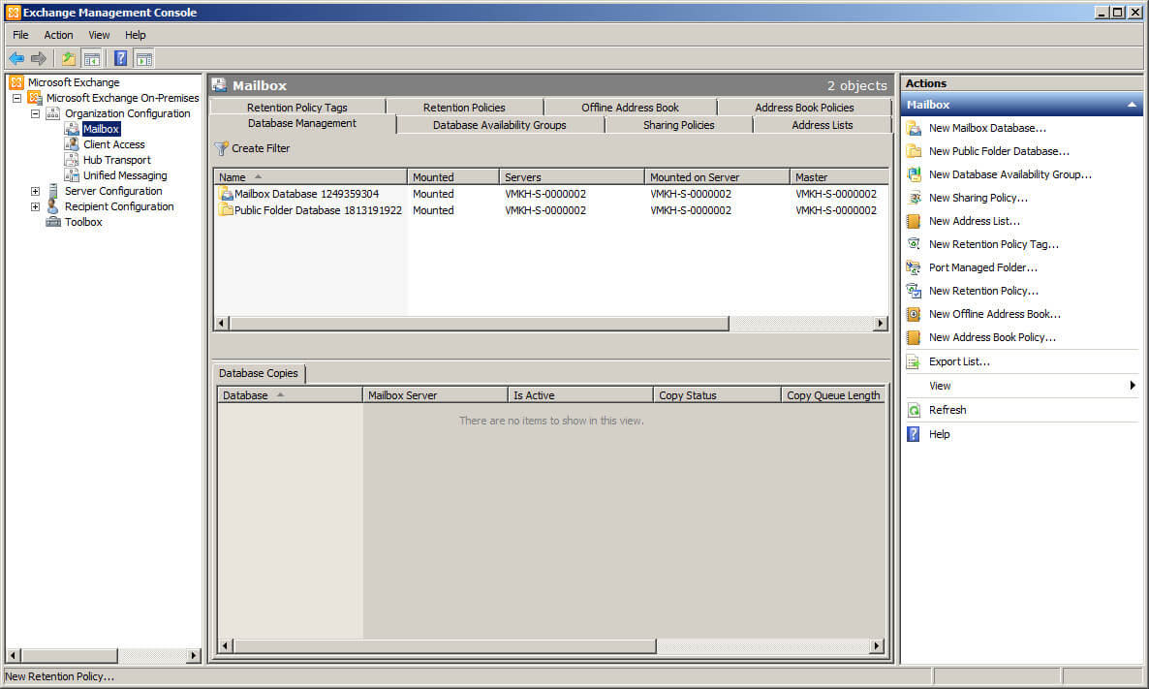Click the Database Copies horizontal scrollbar thumb
Viewport: 1149px width, 689px height.
[444, 645]
